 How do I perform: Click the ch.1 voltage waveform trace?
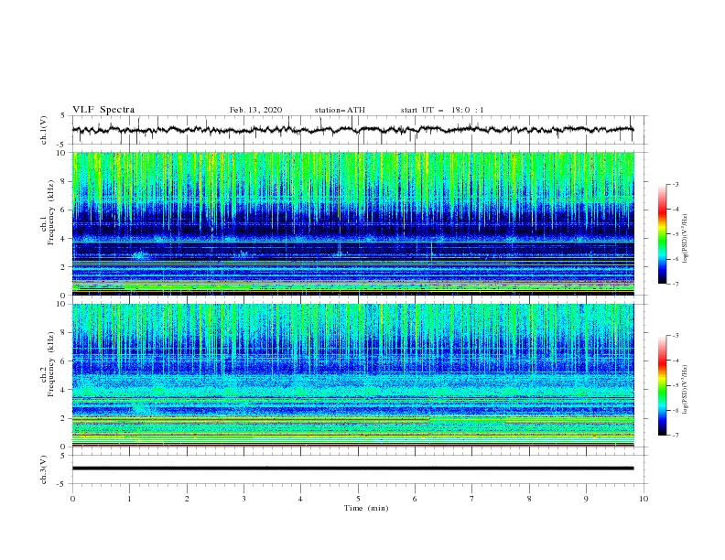352,130
